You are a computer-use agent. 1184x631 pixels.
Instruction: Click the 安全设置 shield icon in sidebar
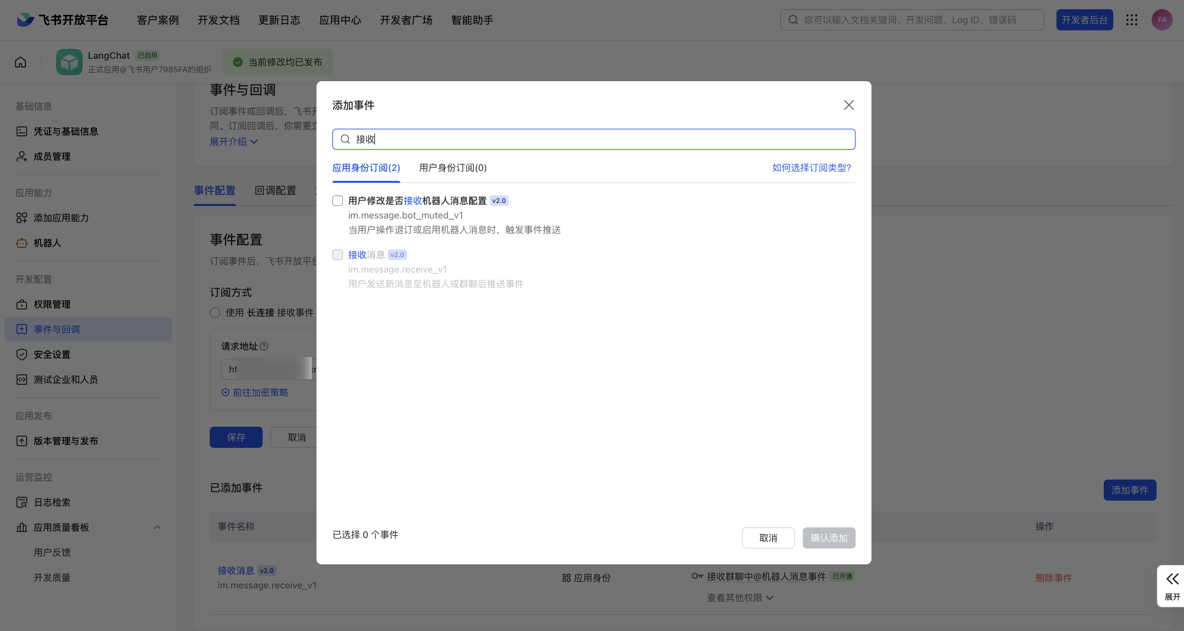coord(21,354)
